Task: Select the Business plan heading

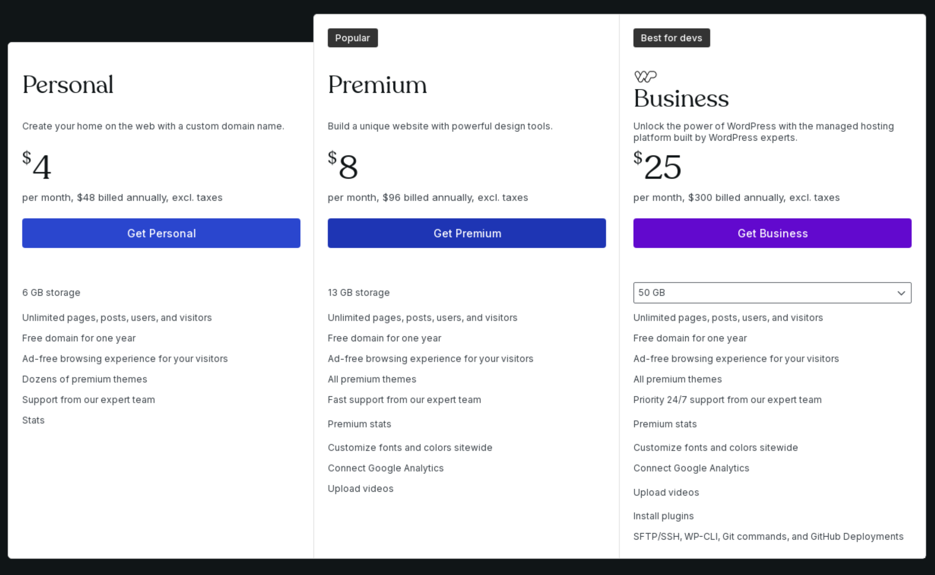Action: pos(680,99)
